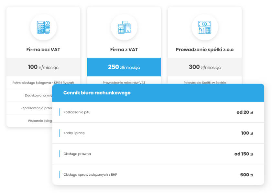Click the od 20 zł price
This screenshot has width=272, height=195.
pyautogui.click(x=245, y=112)
